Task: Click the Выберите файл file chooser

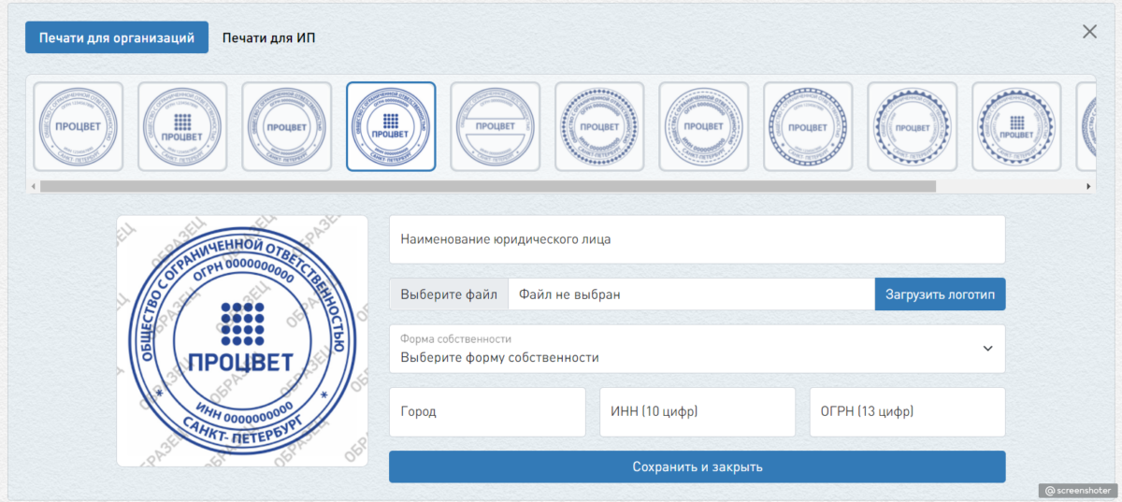Action: coord(449,294)
